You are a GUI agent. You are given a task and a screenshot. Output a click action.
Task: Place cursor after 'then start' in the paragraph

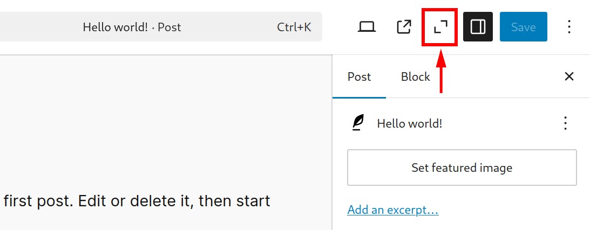[x=270, y=201]
